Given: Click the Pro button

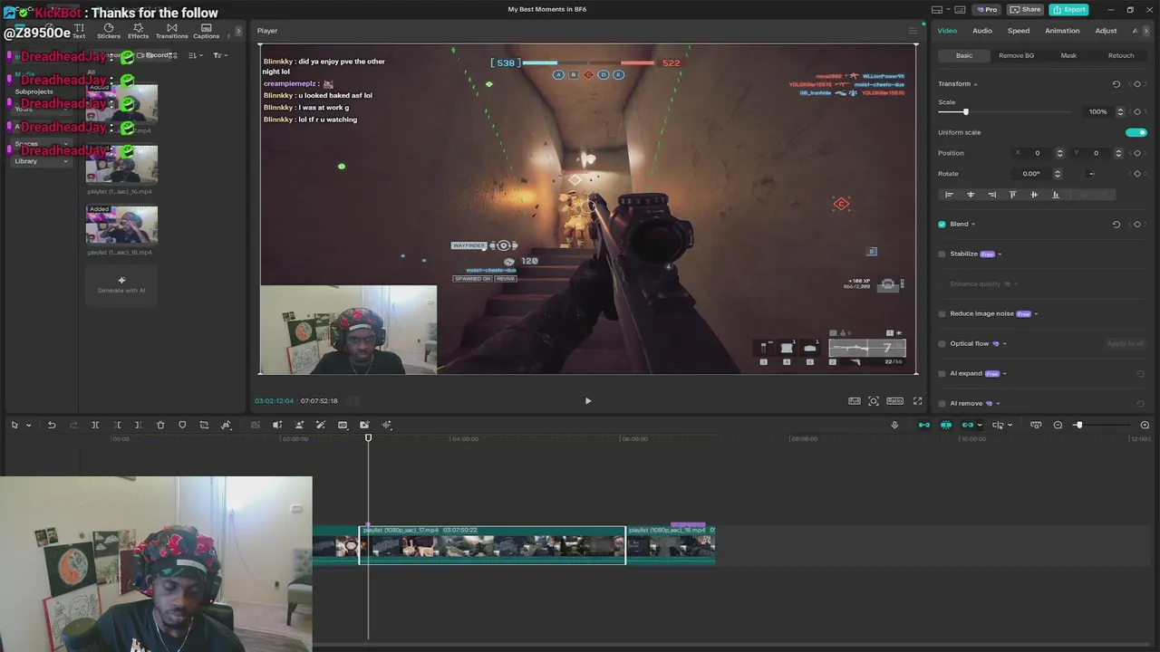Looking at the screenshot, I should point(986,9).
